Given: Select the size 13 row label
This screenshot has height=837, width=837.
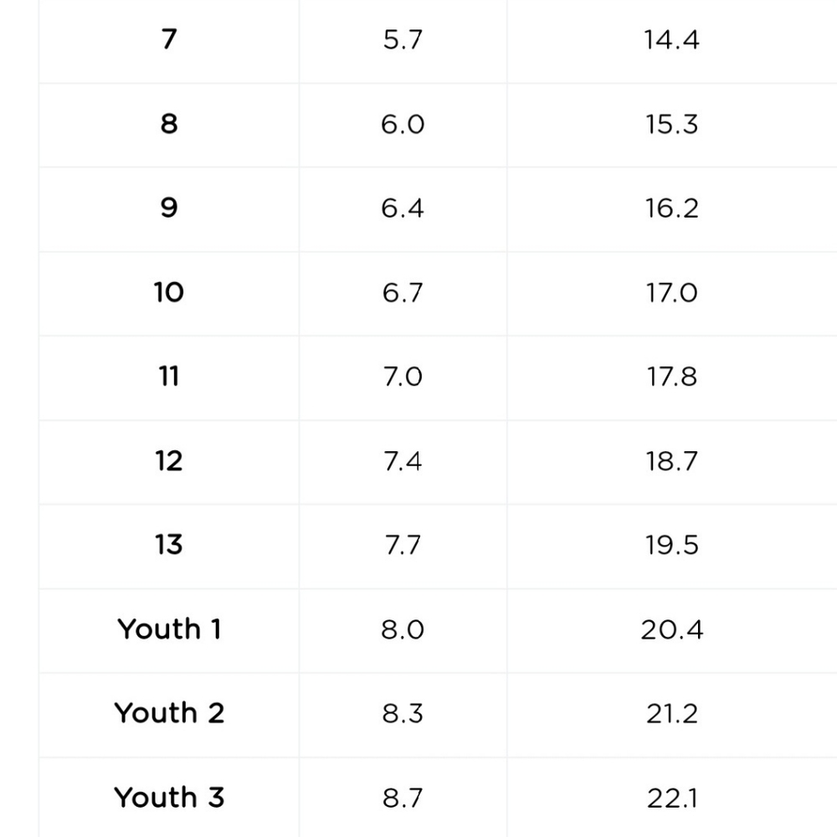Looking at the screenshot, I should point(169,545).
